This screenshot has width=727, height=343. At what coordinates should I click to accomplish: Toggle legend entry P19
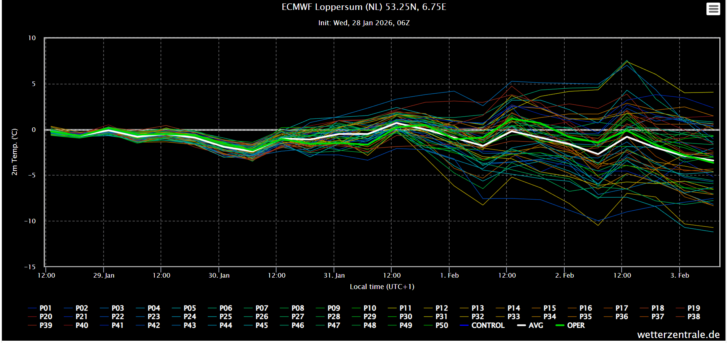coord(688,308)
